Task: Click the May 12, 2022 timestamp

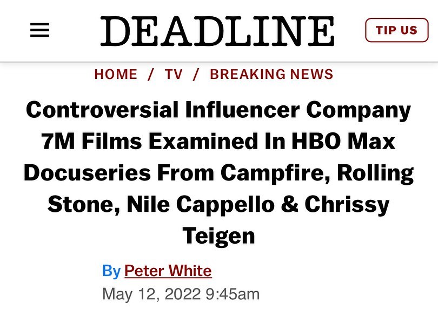Action: tap(181, 294)
